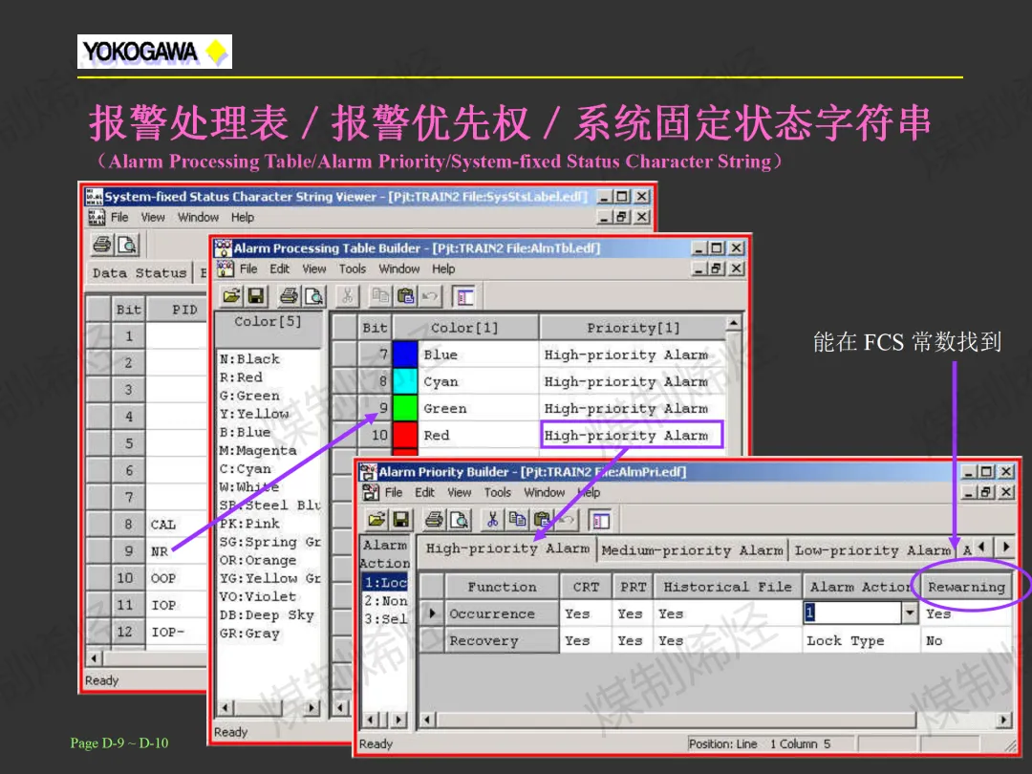Open file icon in Alarm Processing Table Builder
Screen dimensions: 1032x774
pos(231,296)
